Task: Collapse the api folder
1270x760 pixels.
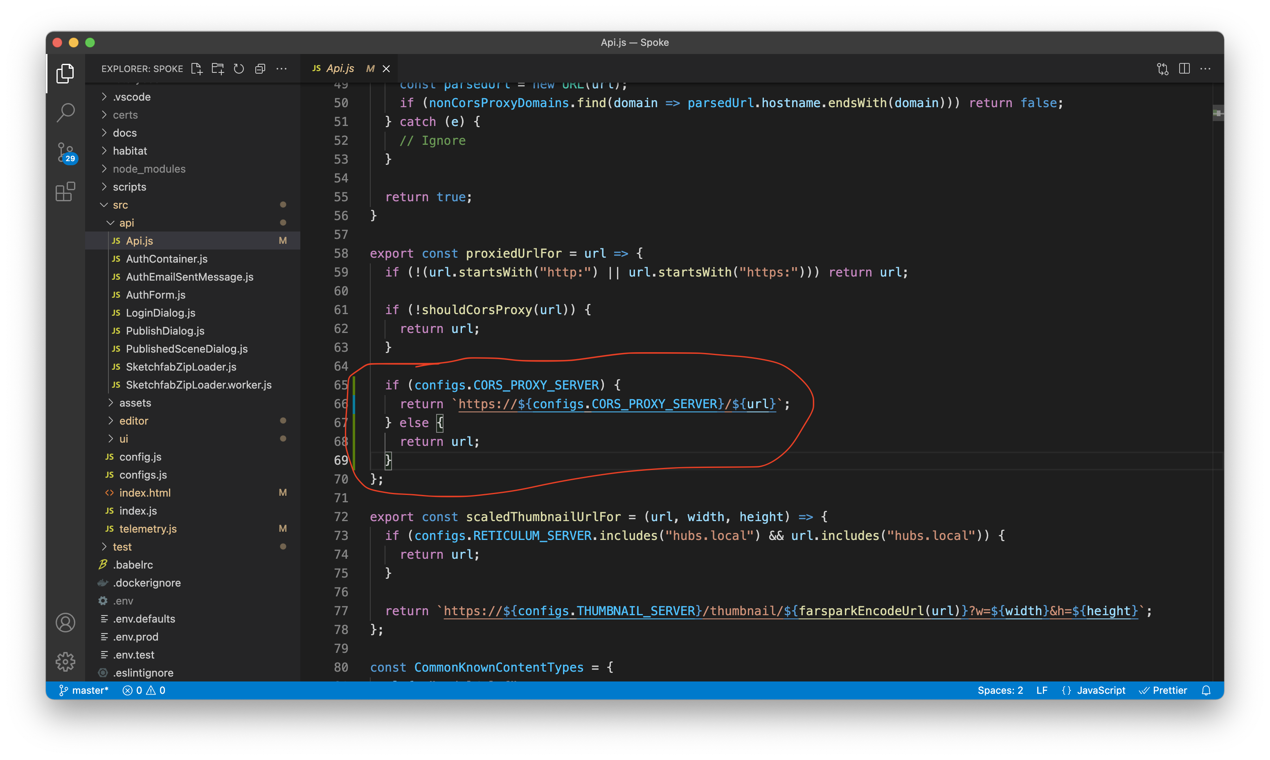Action: pyautogui.click(x=193, y=223)
